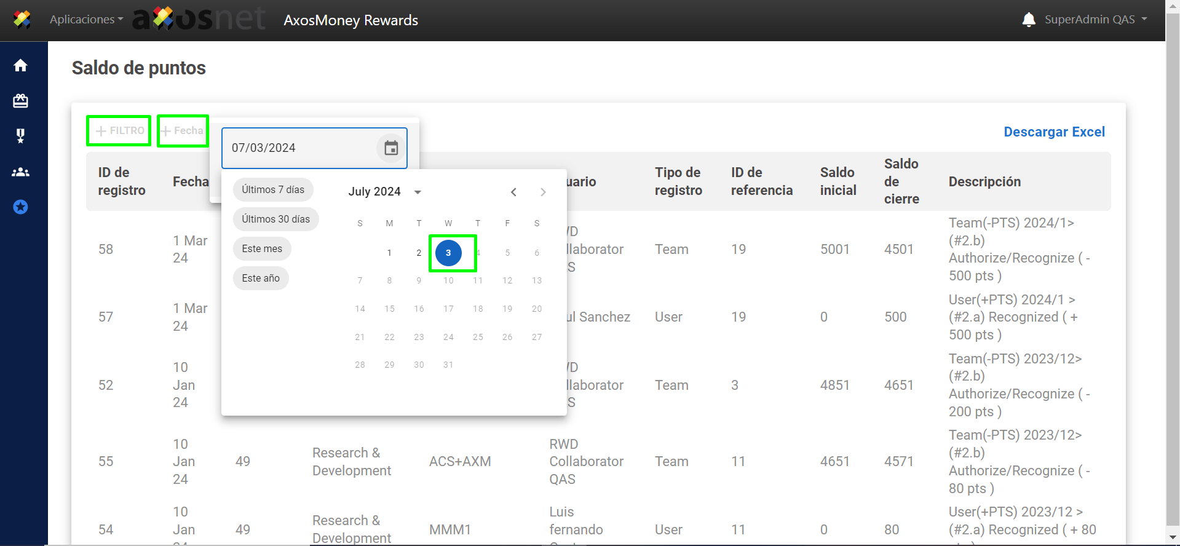This screenshot has width=1180, height=546.
Task: Click the Axos logo icon at top left
Action: click(22, 20)
